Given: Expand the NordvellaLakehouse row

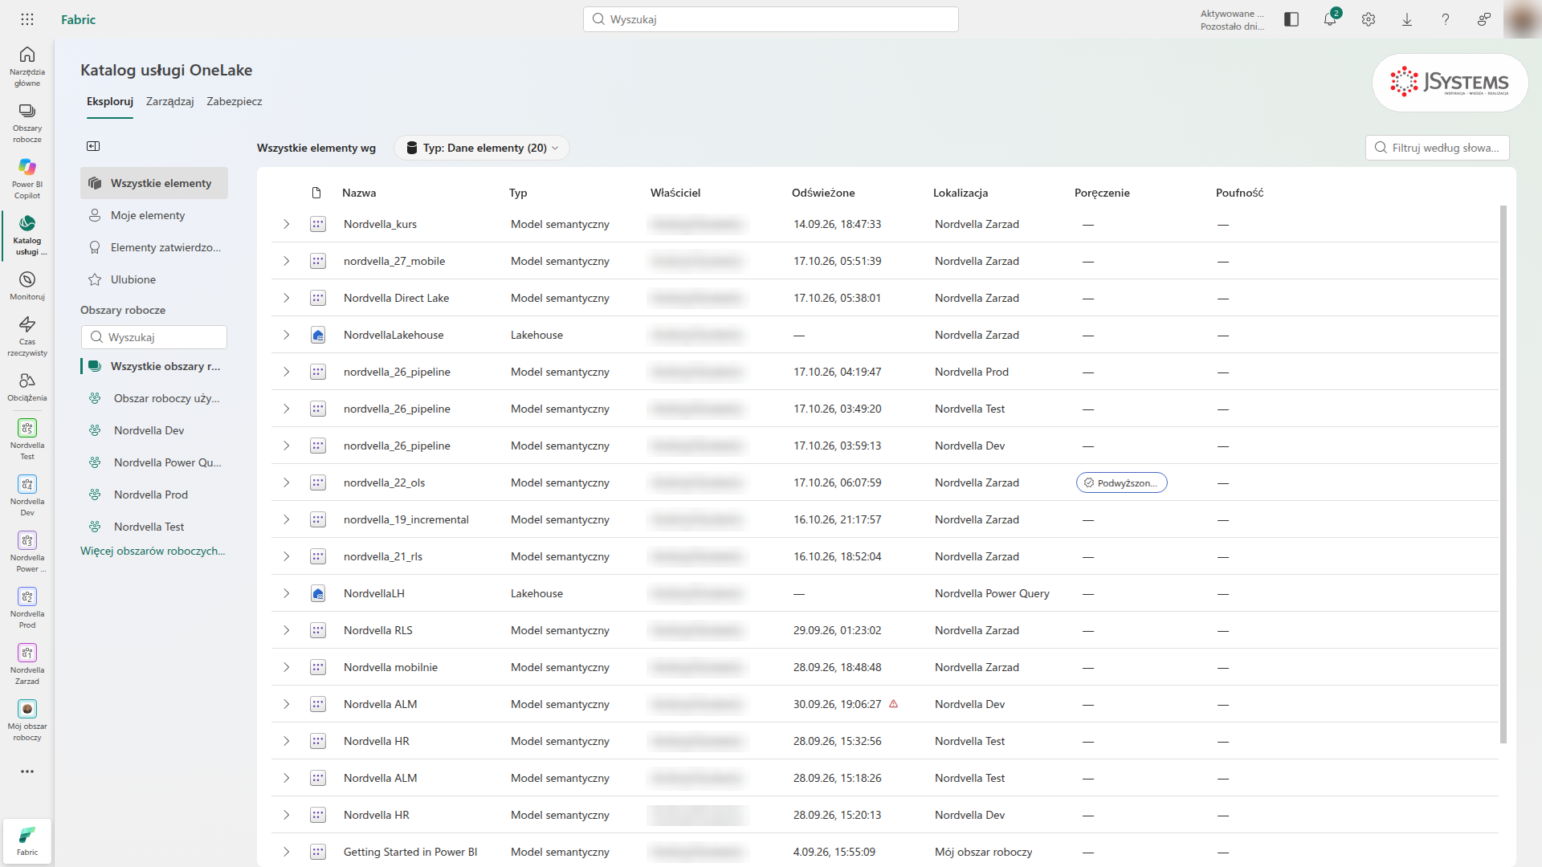Looking at the screenshot, I should point(286,335).
